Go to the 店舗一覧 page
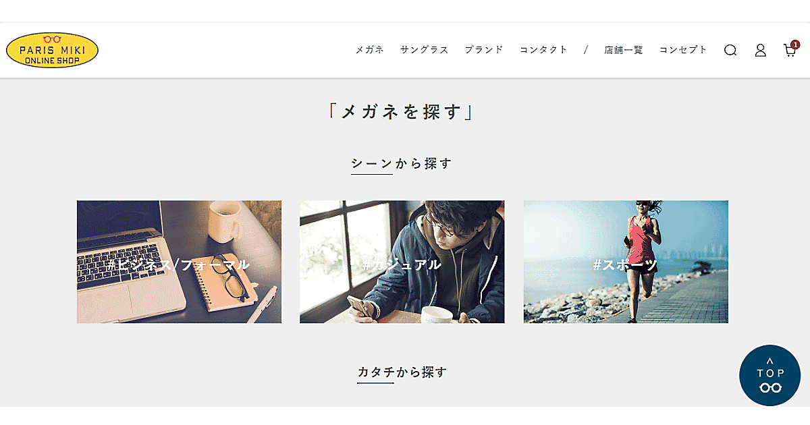Image resolution: width=810 pixels, height=425 pixels. [624, 50]
